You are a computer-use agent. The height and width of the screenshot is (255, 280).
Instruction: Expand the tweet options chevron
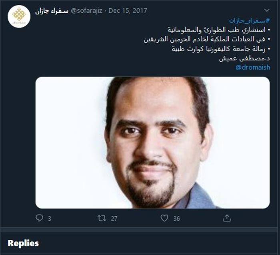267,10
